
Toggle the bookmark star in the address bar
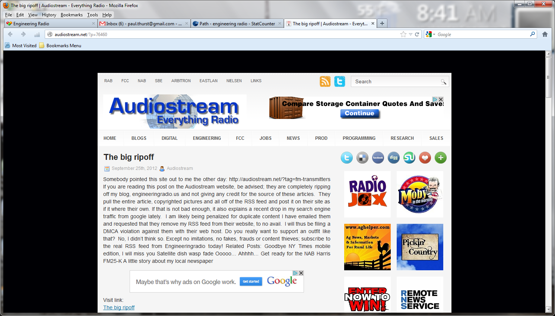click(x=403, y=34)
